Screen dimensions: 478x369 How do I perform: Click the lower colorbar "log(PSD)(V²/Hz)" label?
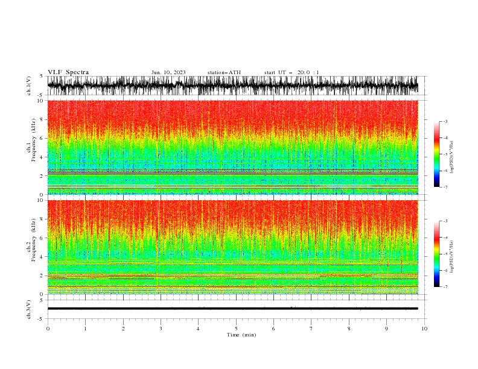[x=452, y=256]
